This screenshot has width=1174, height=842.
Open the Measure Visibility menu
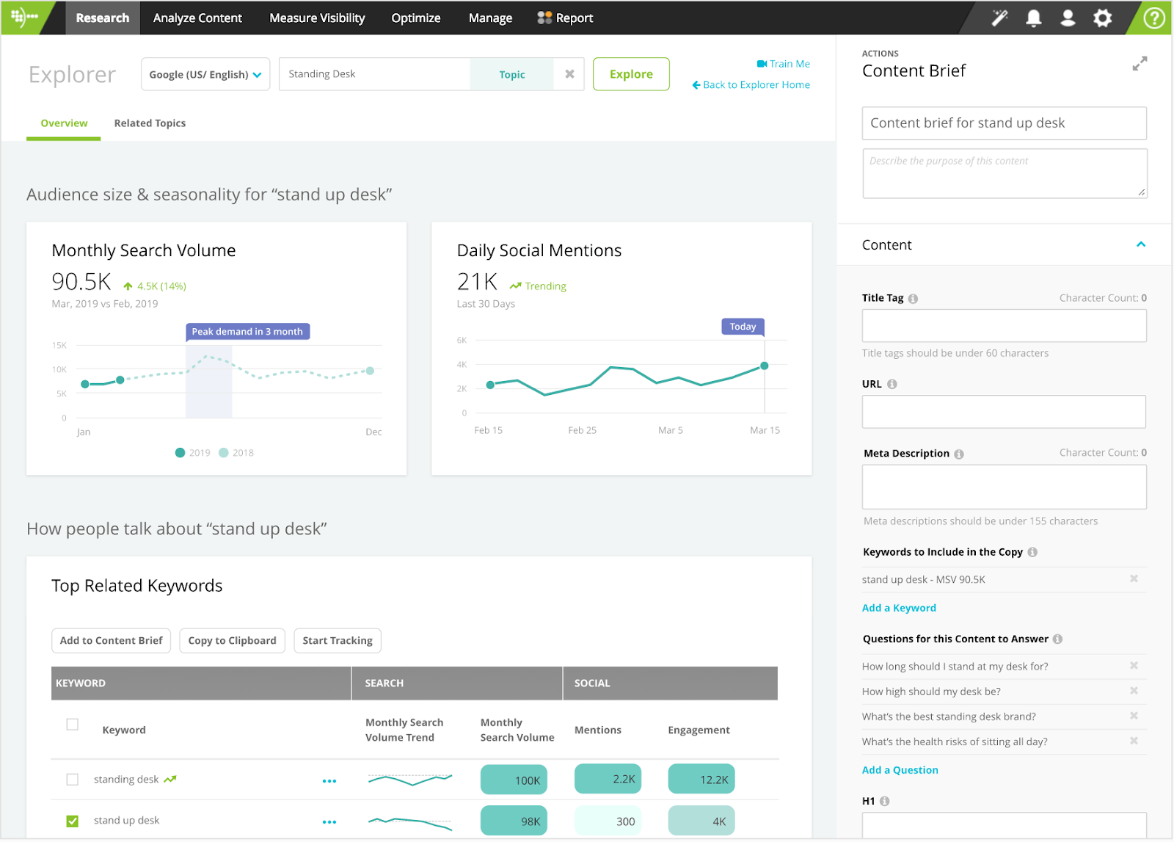[317, 18]
